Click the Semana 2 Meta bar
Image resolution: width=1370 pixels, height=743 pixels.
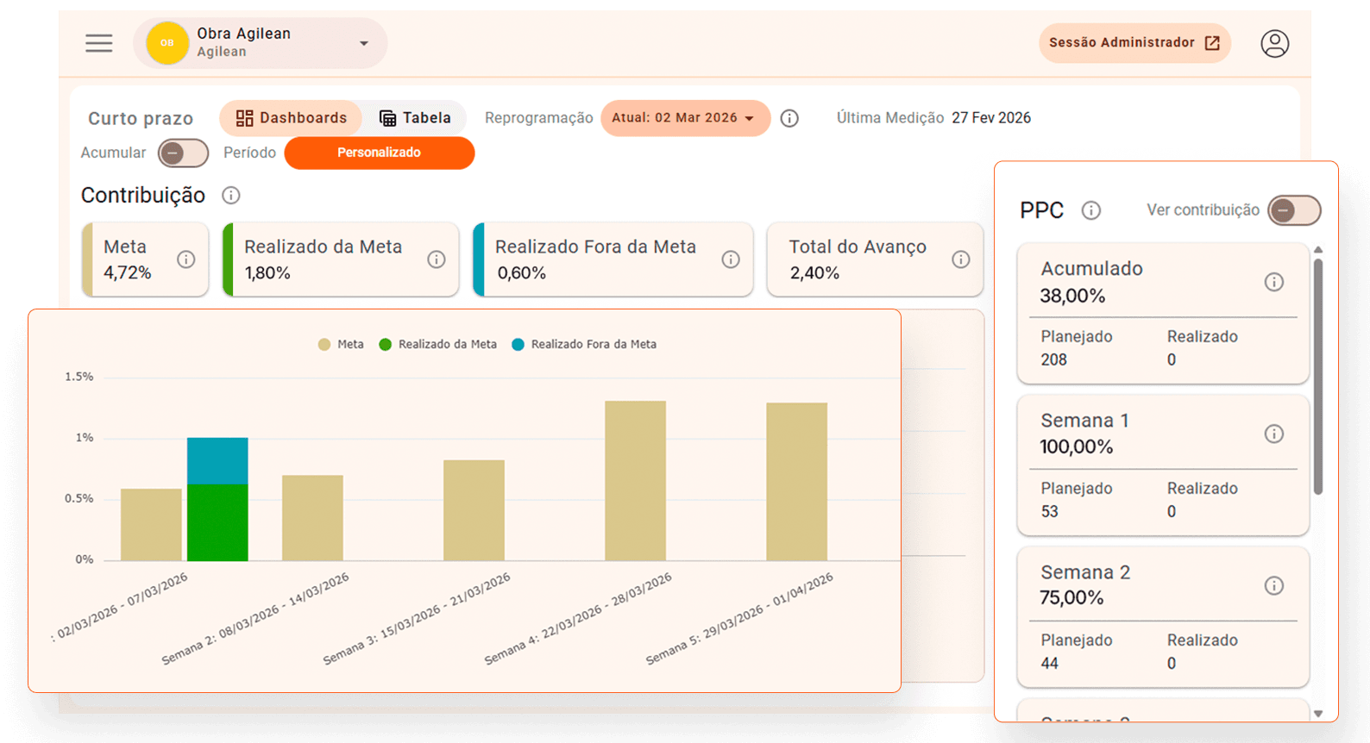312,518
